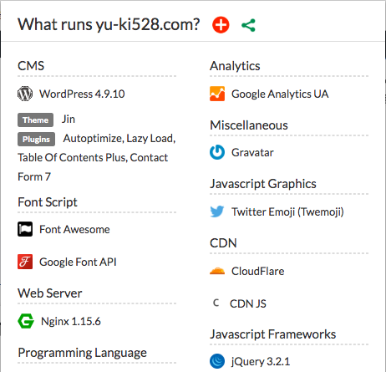This screenshot has width=386, height=372.
Task: Click the red plus icon in header
Action: tap(221, 25)
